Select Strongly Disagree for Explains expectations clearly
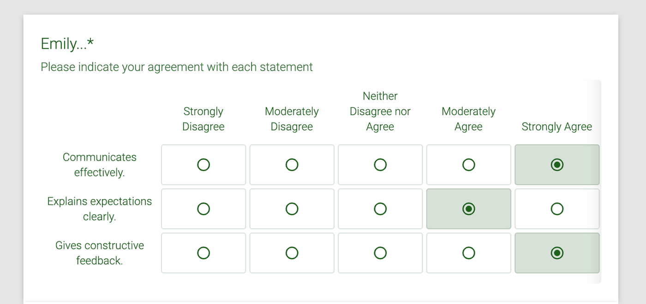Screen dimensions: 646x304 [x=203, y=209]
